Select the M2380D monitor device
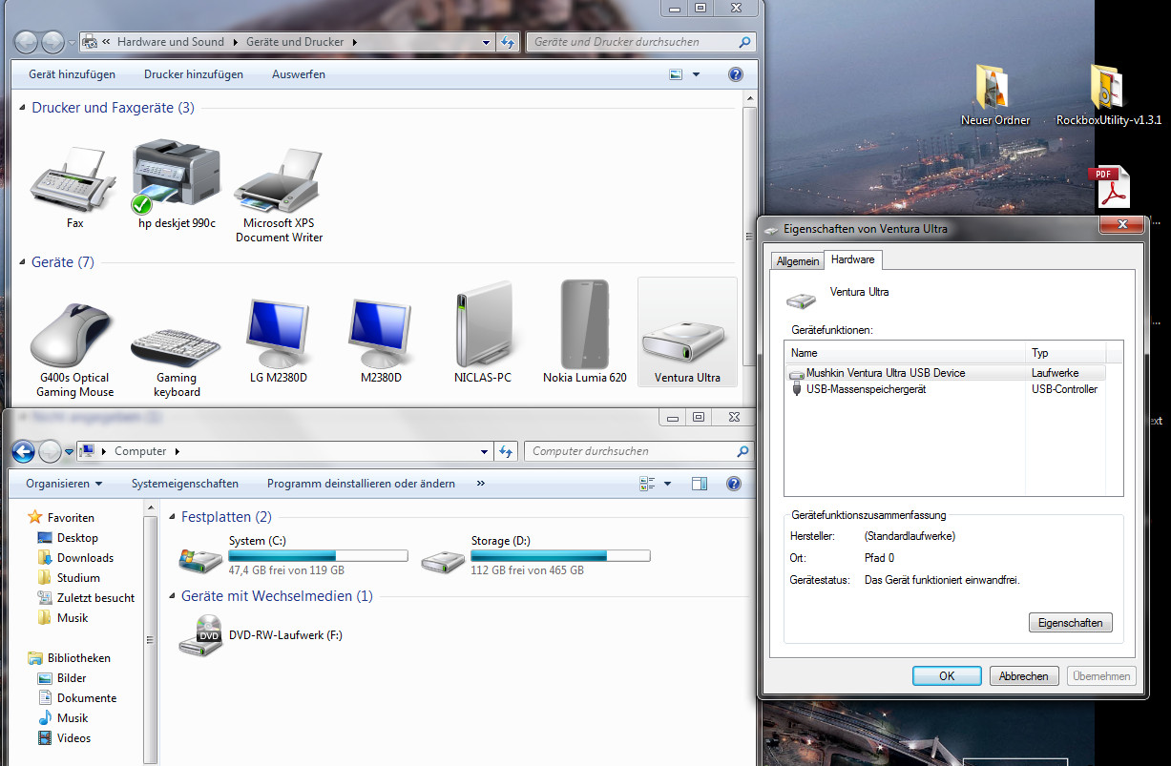Image resolution: width=1171 pixels, height=766 pixels. 381,334
